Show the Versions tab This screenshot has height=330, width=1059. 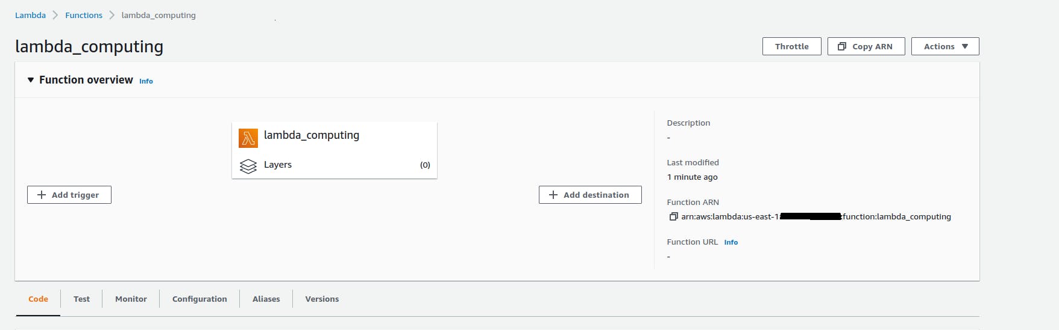coord(322,299)
